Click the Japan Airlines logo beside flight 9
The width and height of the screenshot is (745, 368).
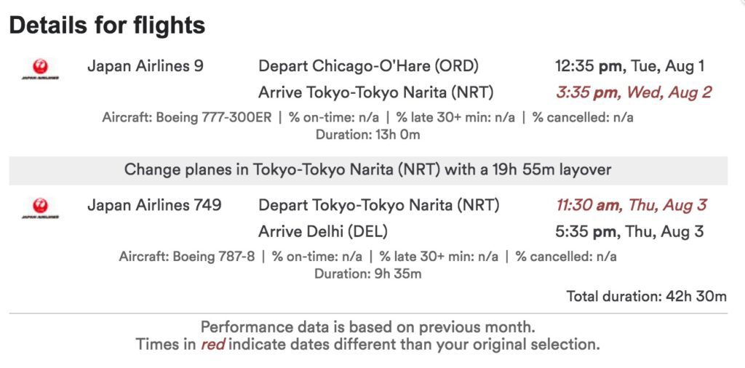point(40,70)
